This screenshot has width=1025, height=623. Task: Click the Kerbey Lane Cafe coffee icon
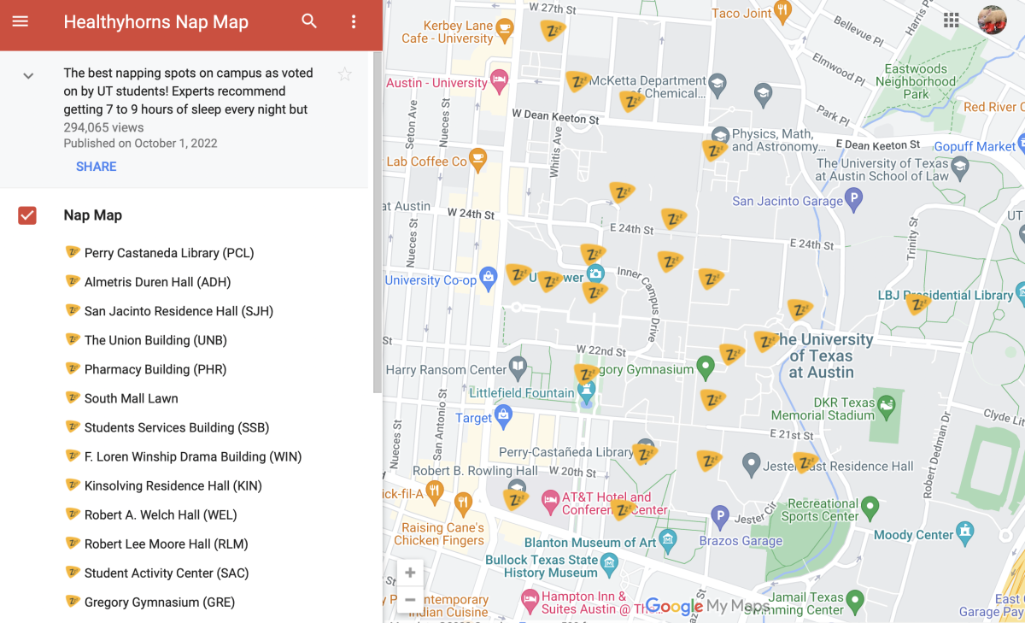[505, 31]
